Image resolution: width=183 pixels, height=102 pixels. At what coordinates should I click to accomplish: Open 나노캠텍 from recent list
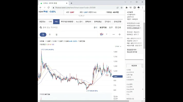(129, 84)
